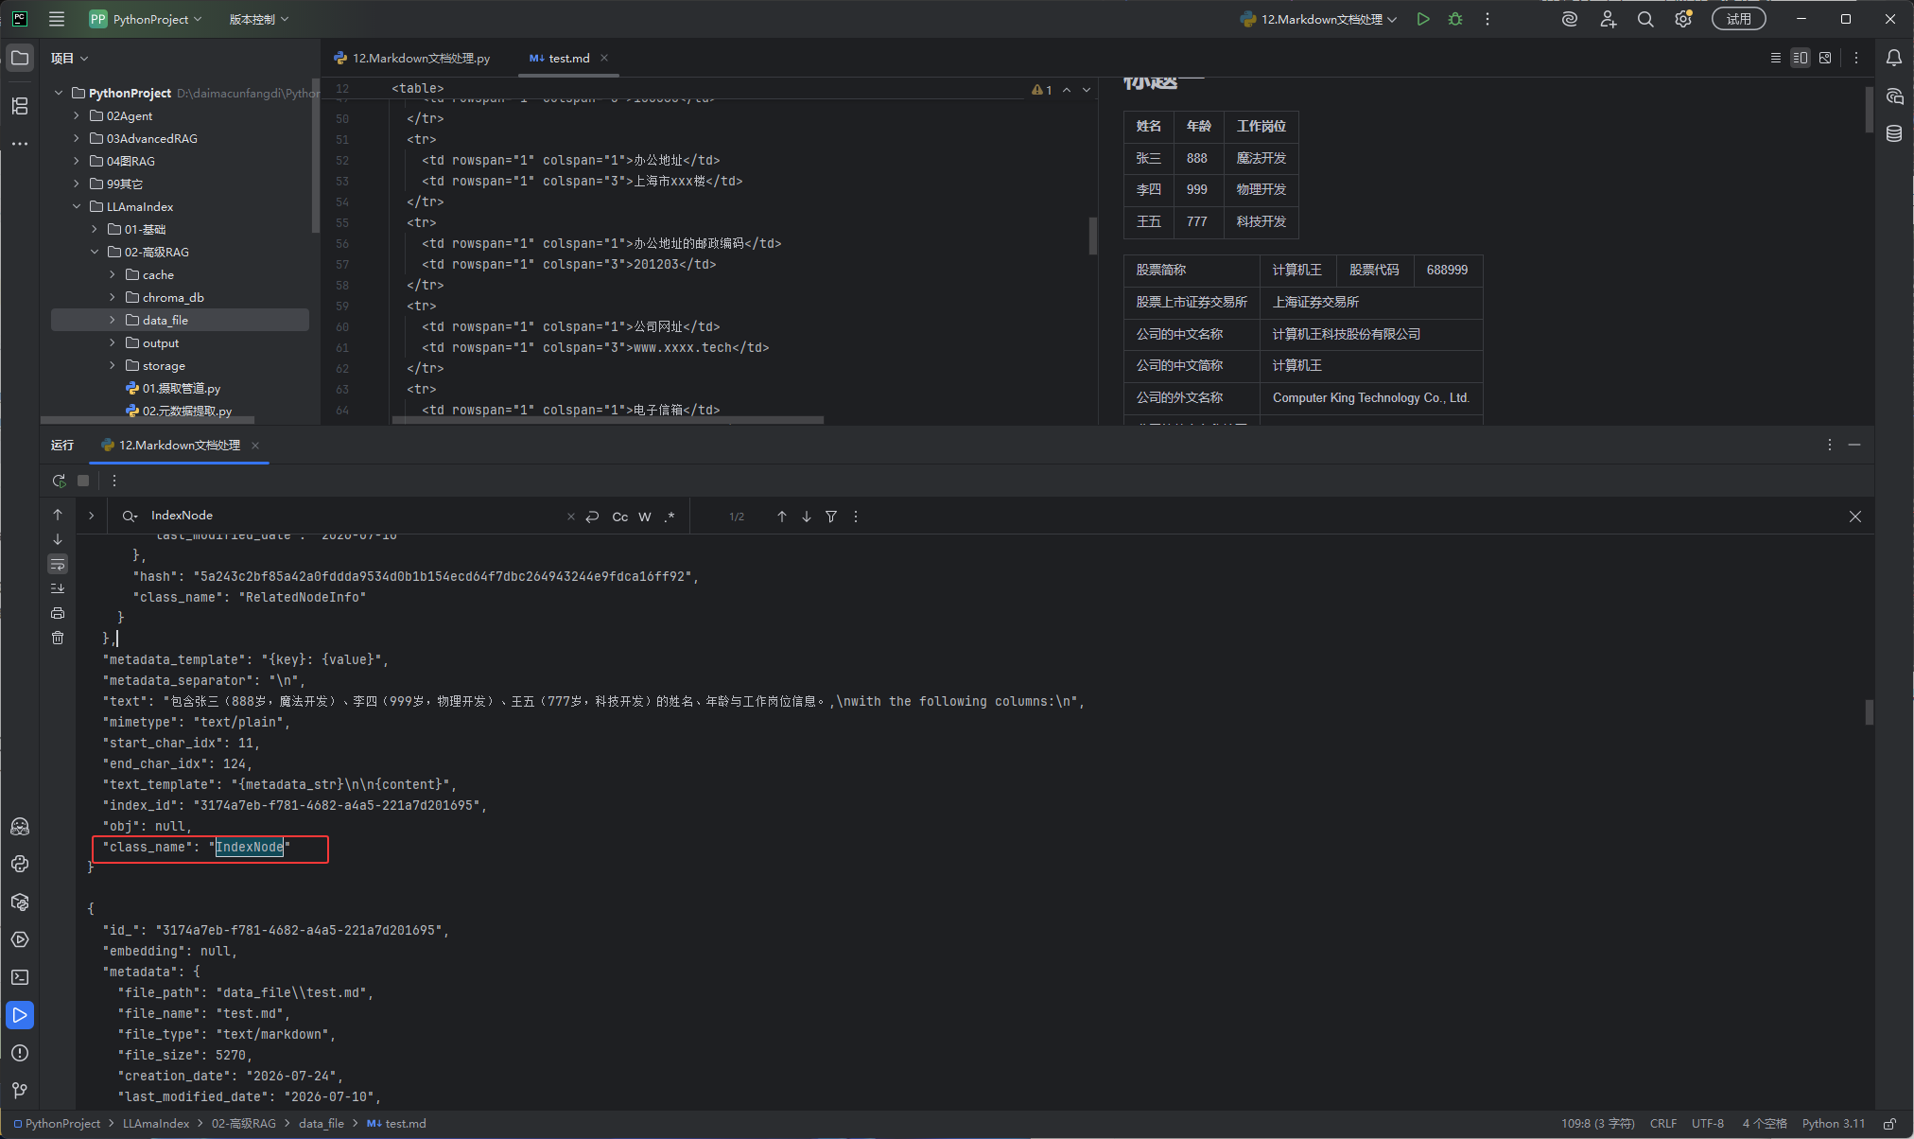
Task: Click Python 3.11 interpreter widget
Action: click(1834, 1124)
